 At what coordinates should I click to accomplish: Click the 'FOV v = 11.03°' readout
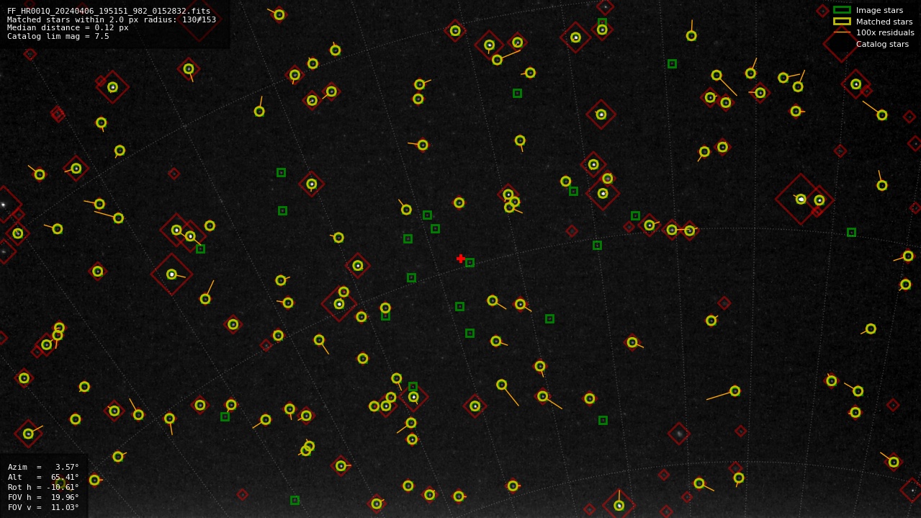point(43,507)
